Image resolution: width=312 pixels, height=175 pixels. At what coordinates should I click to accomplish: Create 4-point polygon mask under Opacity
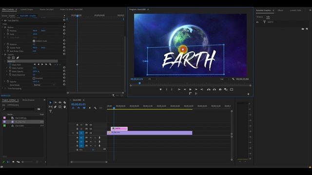(13, 58)
